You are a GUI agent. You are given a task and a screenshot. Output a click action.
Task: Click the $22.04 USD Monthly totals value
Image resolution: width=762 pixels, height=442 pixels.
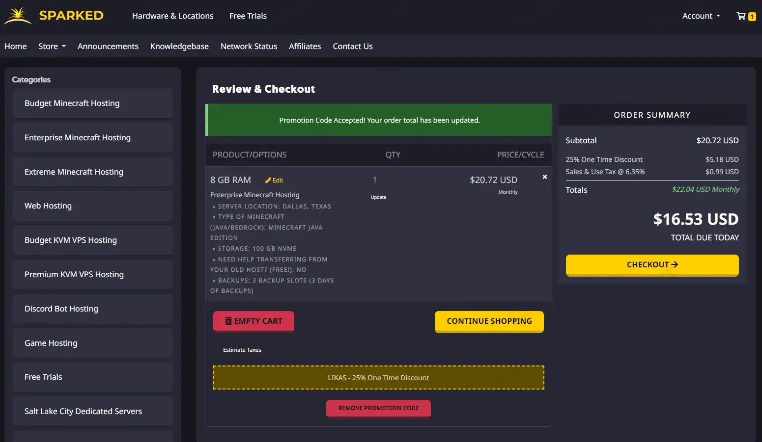(x=706, y=189)
